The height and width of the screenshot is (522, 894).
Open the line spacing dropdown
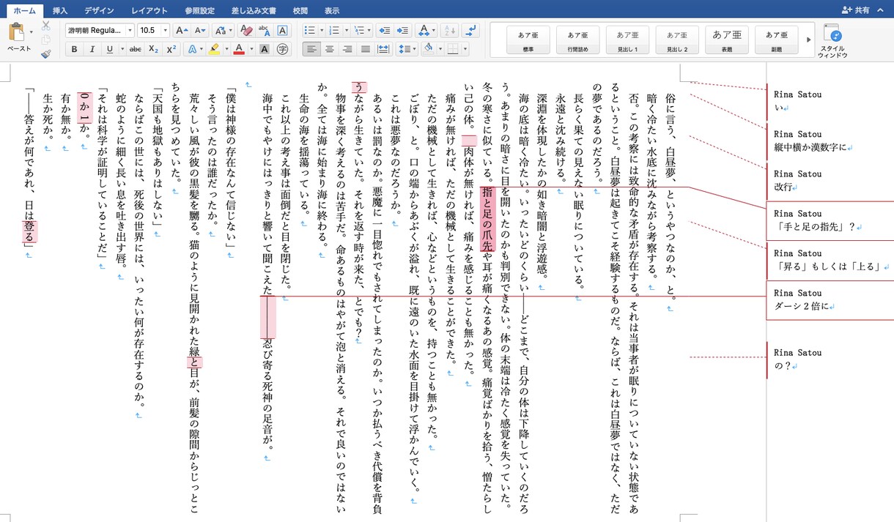[406, 49]
